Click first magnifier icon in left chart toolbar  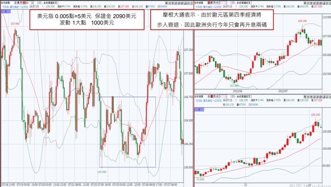coord(176,3)
